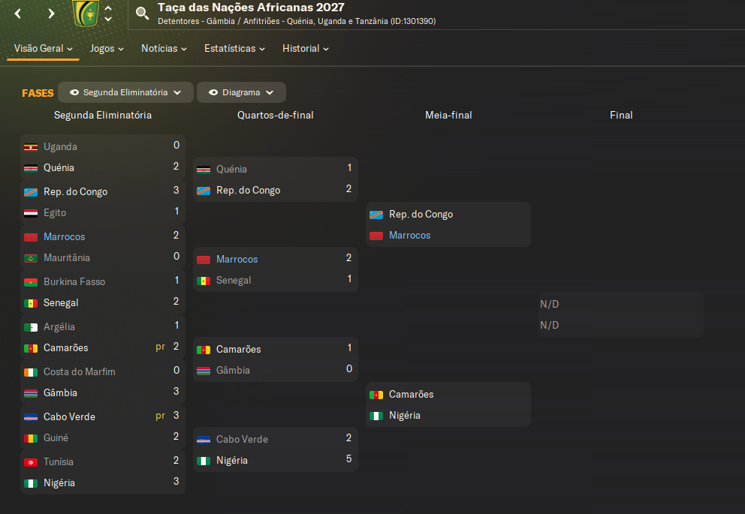This screenshot has height=514, width=745.
Task: Select the Visão Geral tab
Action: [43, 48]
